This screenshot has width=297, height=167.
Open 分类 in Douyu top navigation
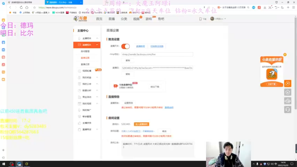coord(124,19)
